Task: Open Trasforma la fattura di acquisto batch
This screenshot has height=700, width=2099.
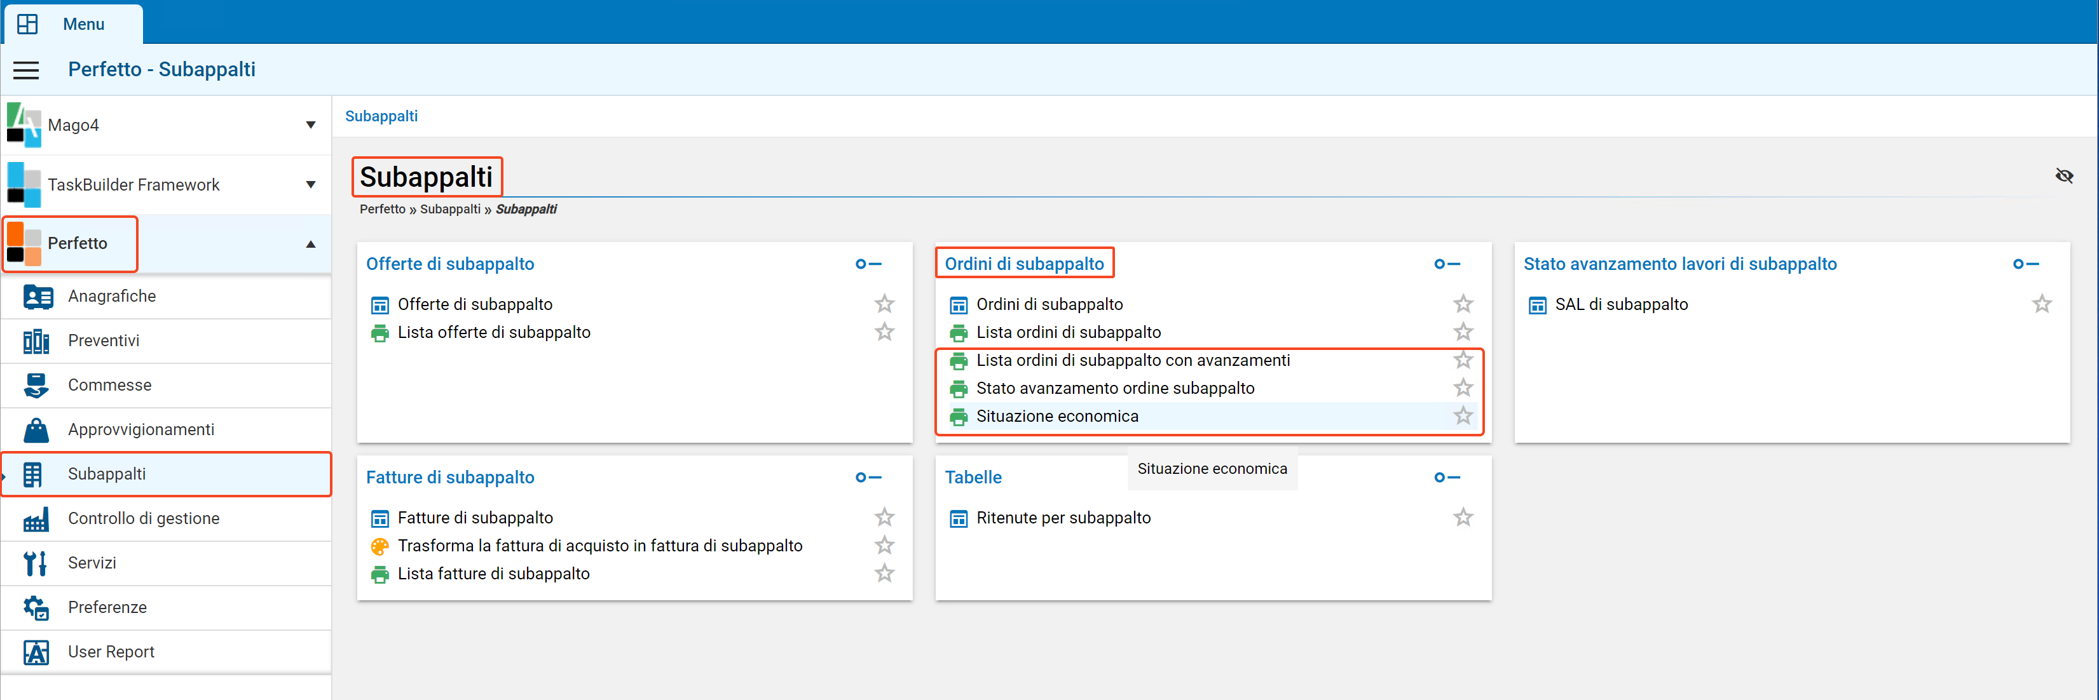Action: 599,546
